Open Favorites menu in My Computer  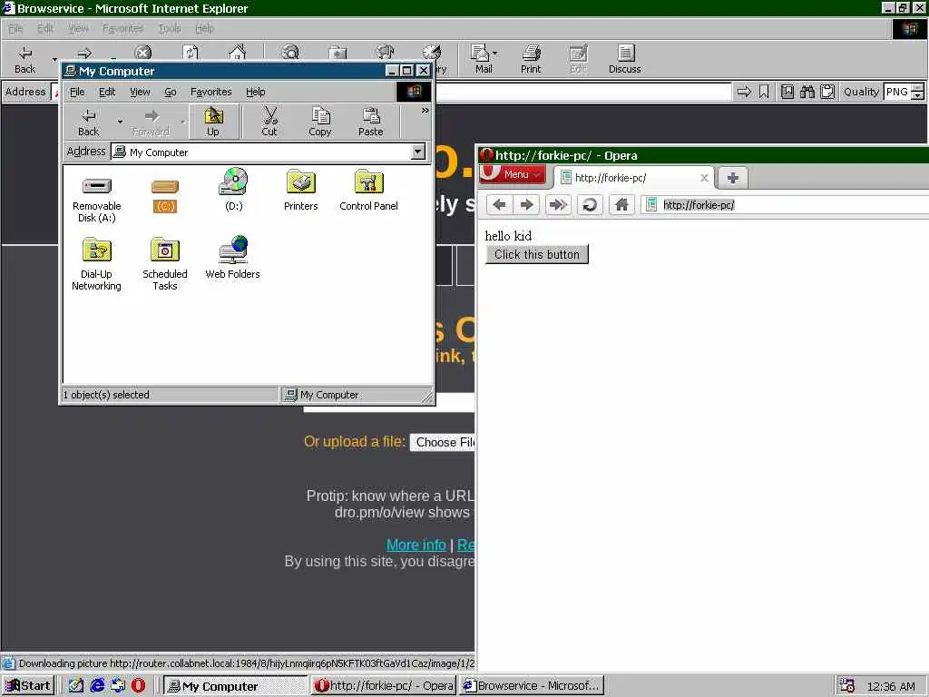(210, 92)
